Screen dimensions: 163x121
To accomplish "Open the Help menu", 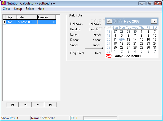I will click(x=41, y=9).
